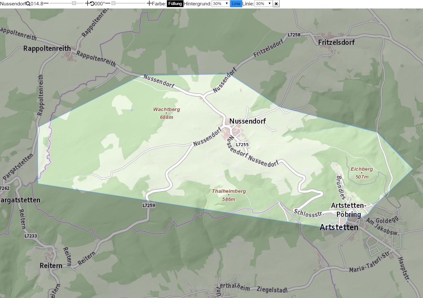This screenshot has height=298, width=423.
Task: Open the Füllung color picker
Action: (x=175, y=4)
